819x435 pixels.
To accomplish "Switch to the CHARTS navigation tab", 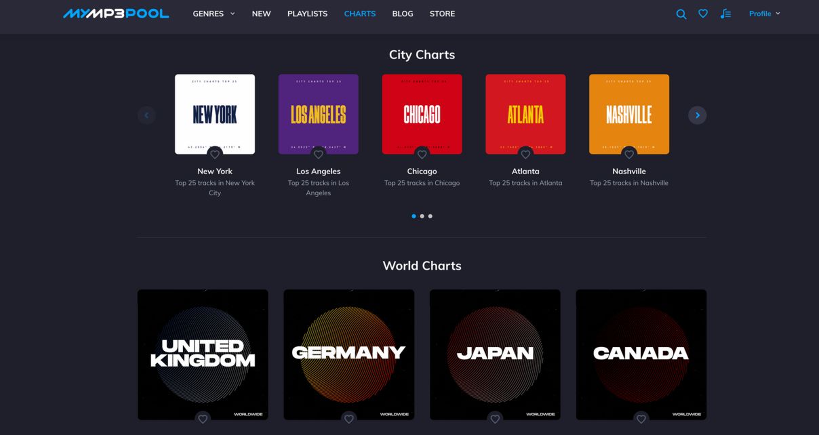I will click(359, 13).
